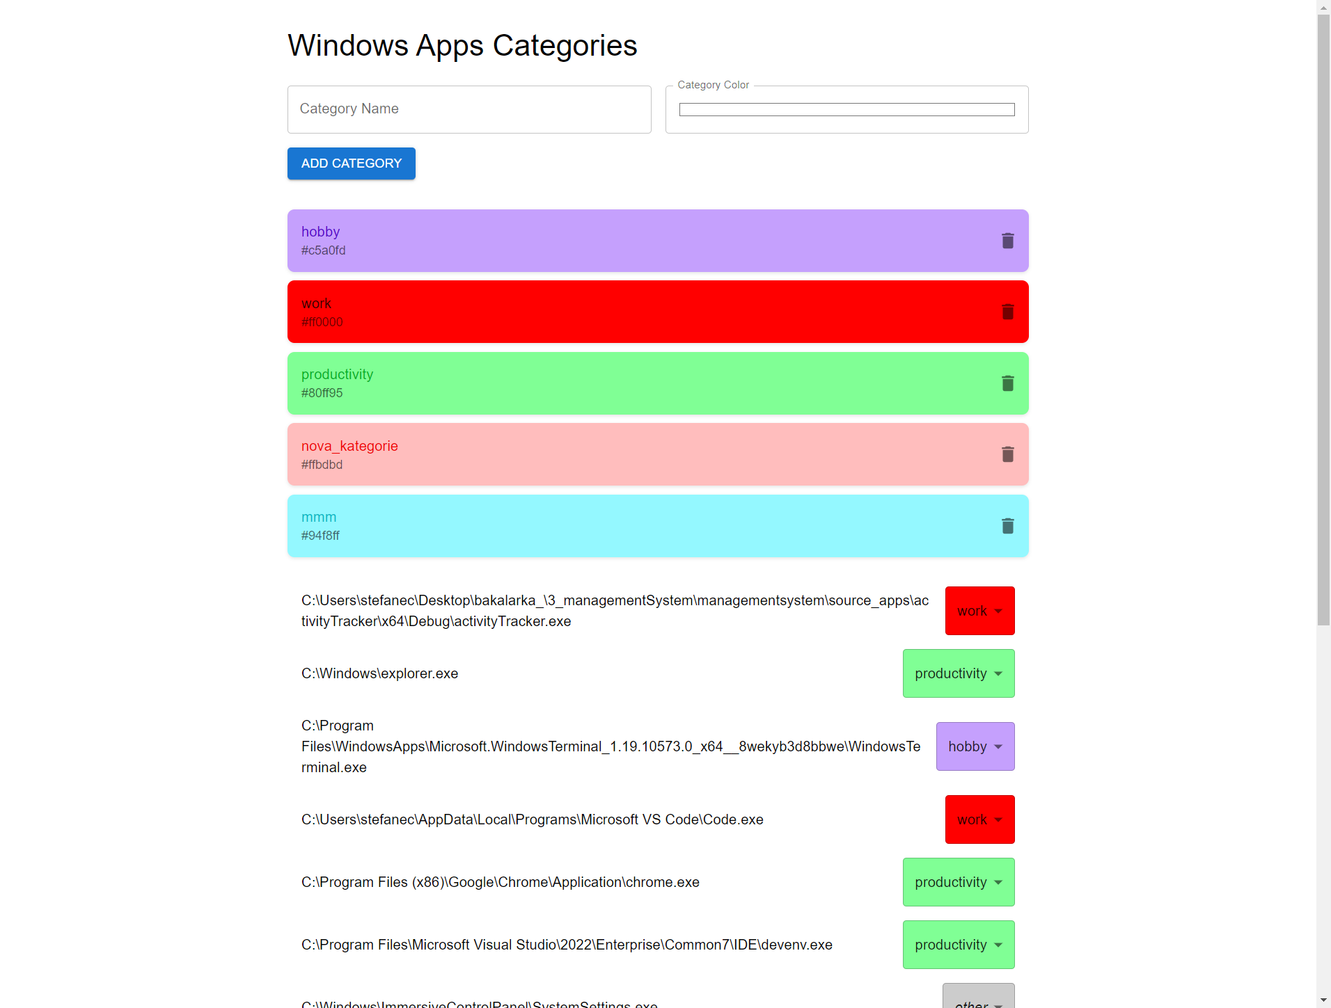Open category dropdown for activityTracker.exe
Viewport: 1331px width, 1008px height.
click(979, 611)
